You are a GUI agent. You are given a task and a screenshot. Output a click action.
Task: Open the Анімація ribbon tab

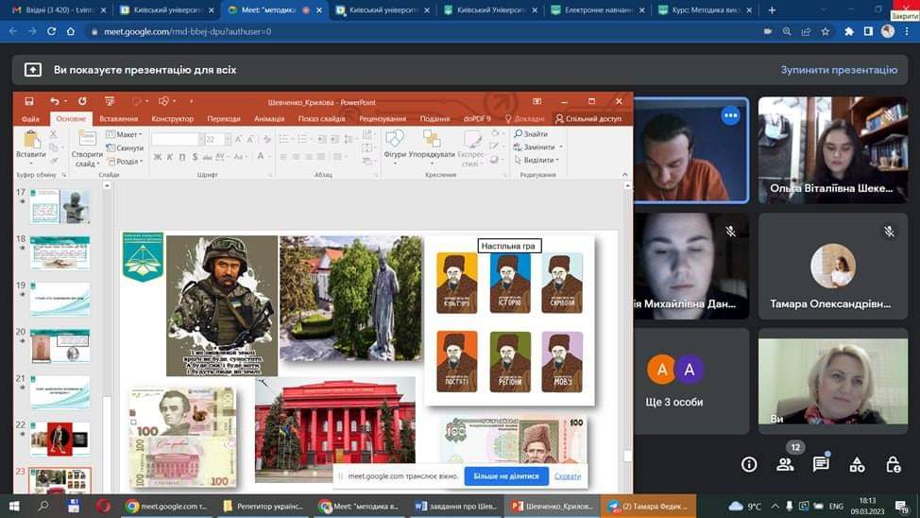[x=269, y=119]
